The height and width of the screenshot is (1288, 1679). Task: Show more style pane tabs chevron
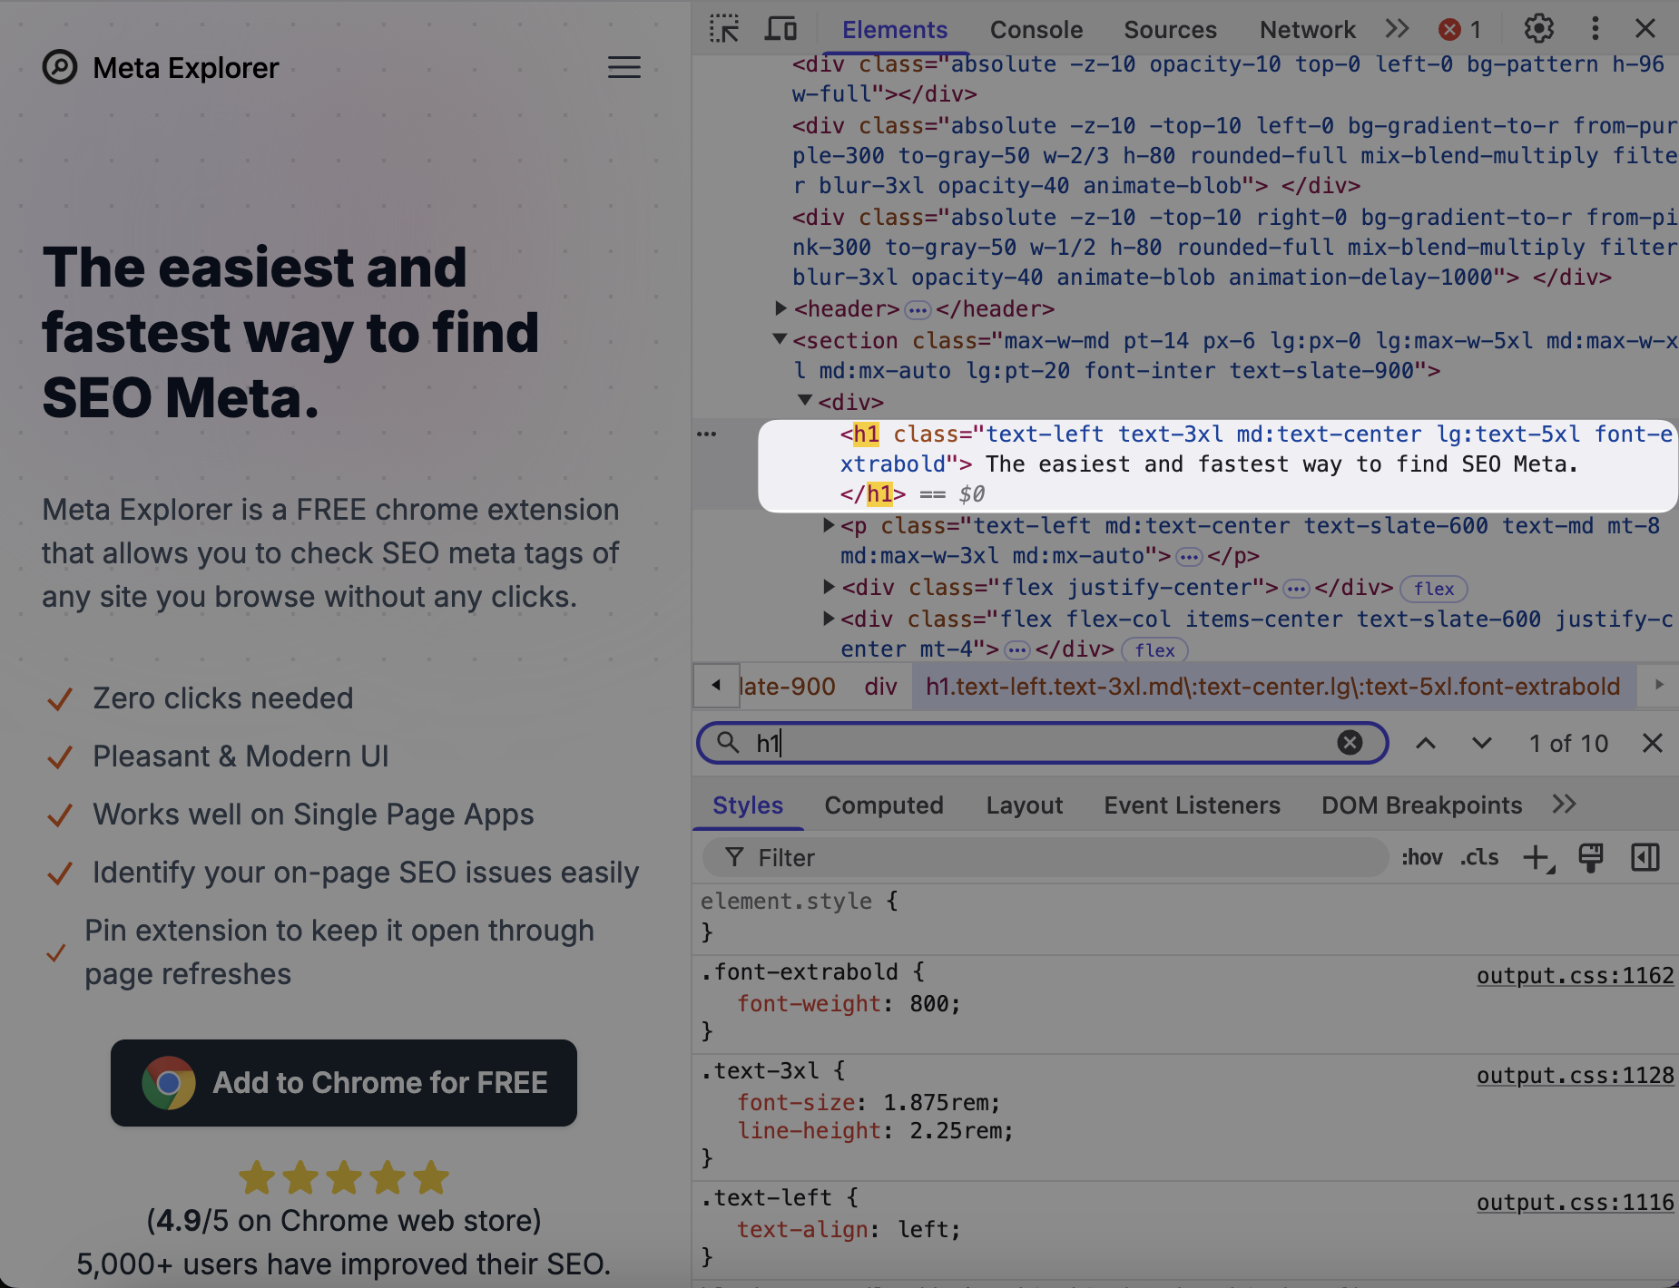1565,805
